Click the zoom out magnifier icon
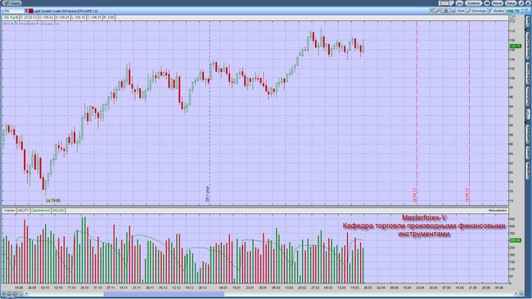The width and height of the screenshot is (532, 299). (16, 293)
